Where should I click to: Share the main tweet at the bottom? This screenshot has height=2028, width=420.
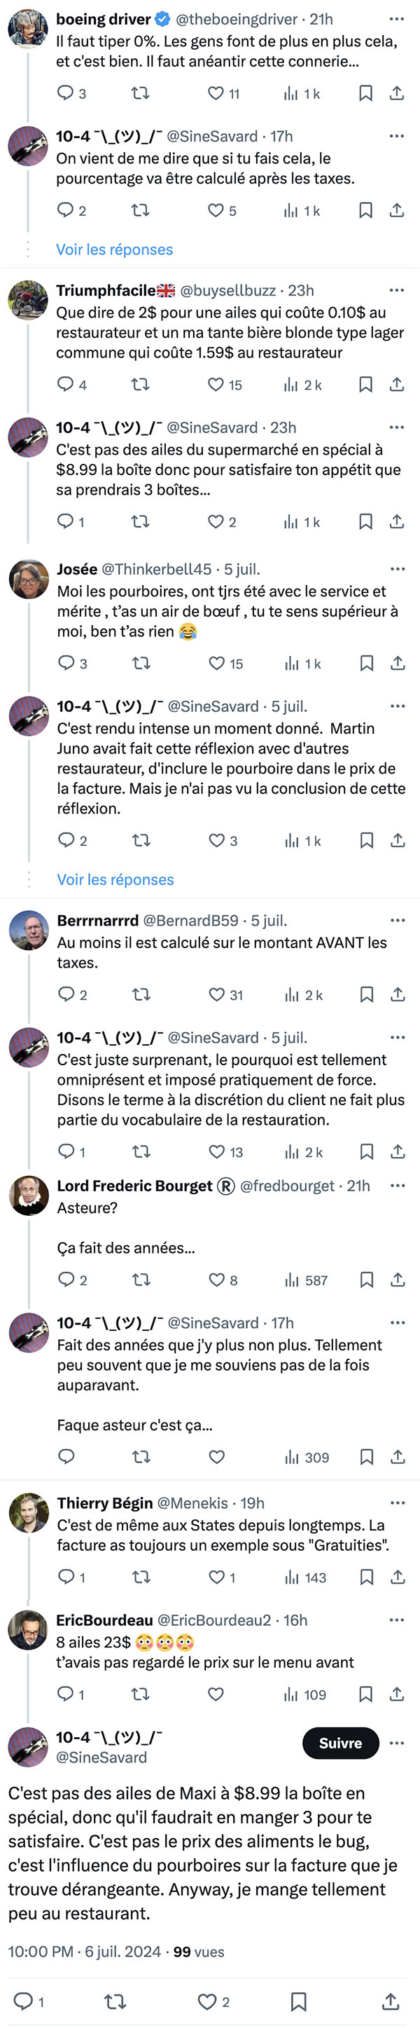click(x=390, y=2001)
